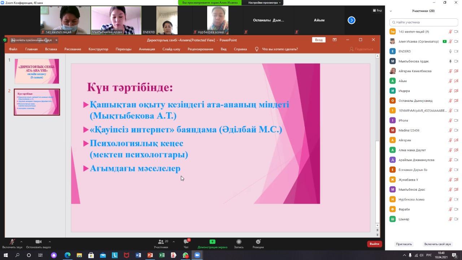
Task: Click the lightbulb 'Что вы хотите сделать?' icon
Action: click(x=257, y=49)
